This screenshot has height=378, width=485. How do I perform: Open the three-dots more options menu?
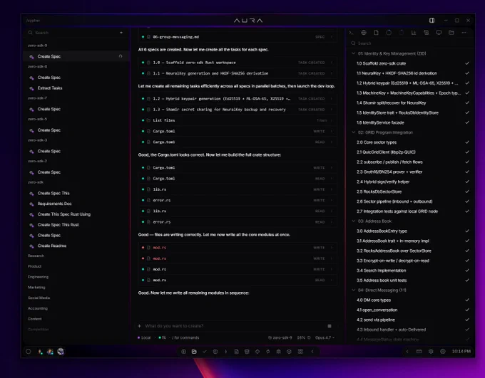(x=464, y=33)
